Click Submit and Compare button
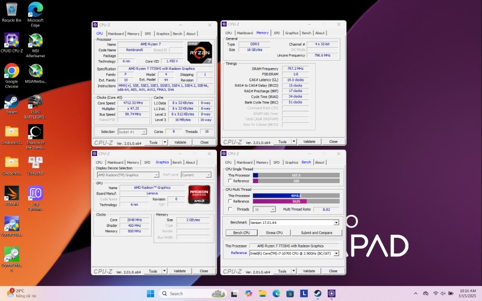The width and height of the screenshot is (482, 301). (317, 233)
